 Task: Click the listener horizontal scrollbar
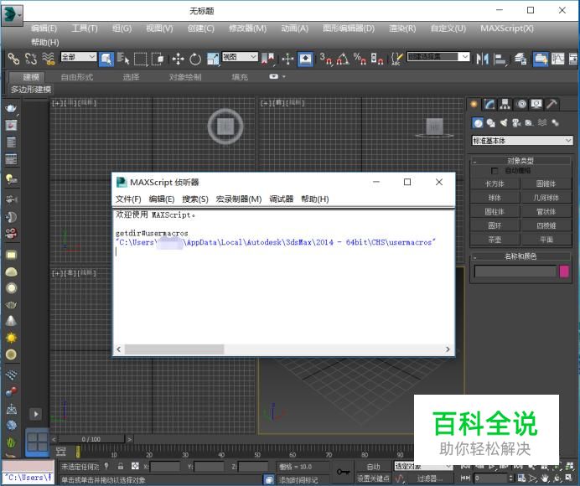click(174, 349)
